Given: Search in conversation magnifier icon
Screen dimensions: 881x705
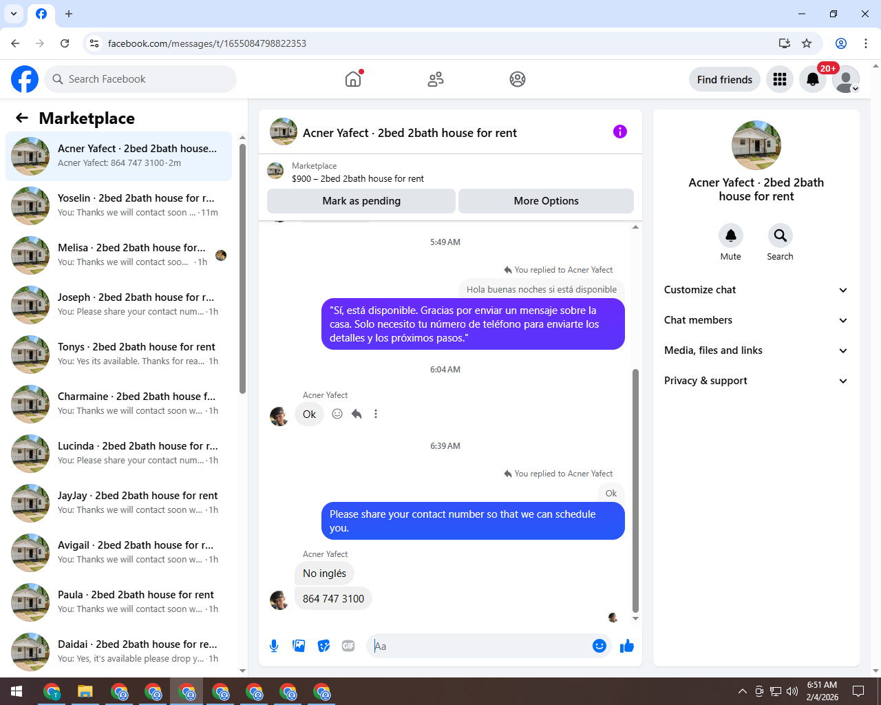Looking at the screenshot, I should click(780, 235).
